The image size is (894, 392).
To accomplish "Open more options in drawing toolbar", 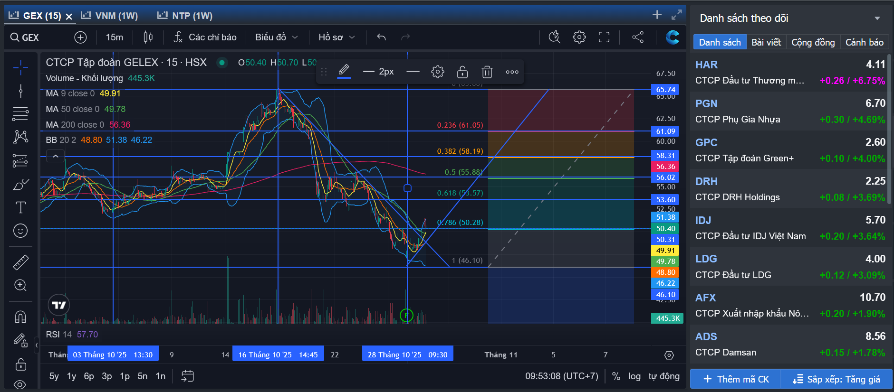I will point(512,72).
